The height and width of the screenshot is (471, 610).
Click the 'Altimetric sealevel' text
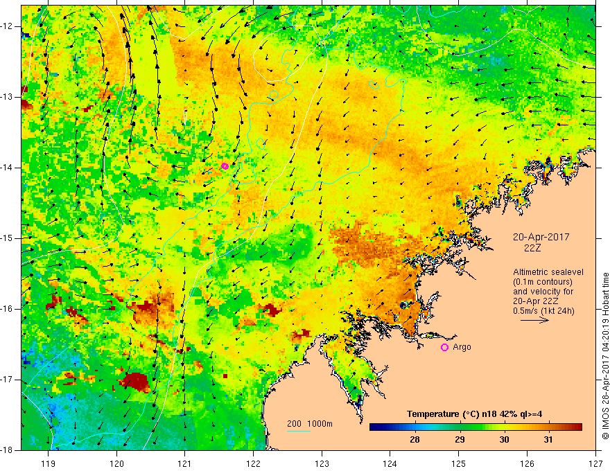tap(548, 272)
